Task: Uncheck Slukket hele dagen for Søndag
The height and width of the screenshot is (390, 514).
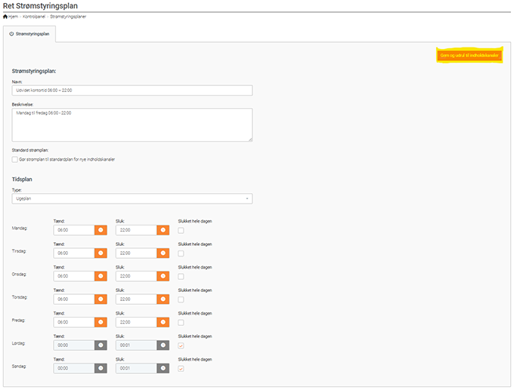Action: pos(181,368)
